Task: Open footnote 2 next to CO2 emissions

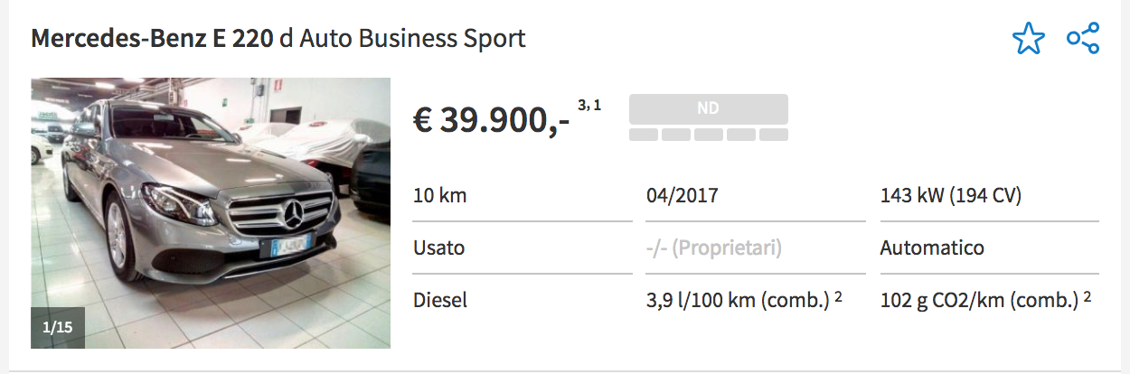Action: [1087, 295]
